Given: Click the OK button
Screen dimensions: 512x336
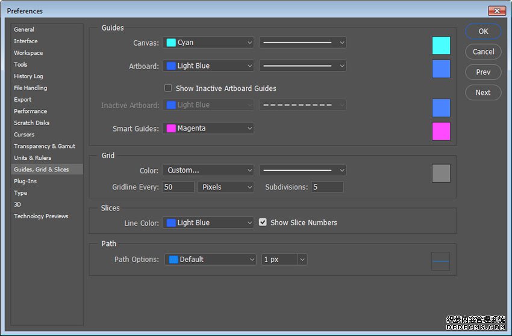Looking at the screenshot, I should [x=483, y=31].
